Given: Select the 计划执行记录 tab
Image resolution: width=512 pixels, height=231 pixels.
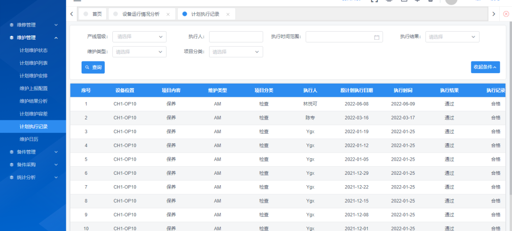Looking at the screenshot, I should click(x=206, y=14).
